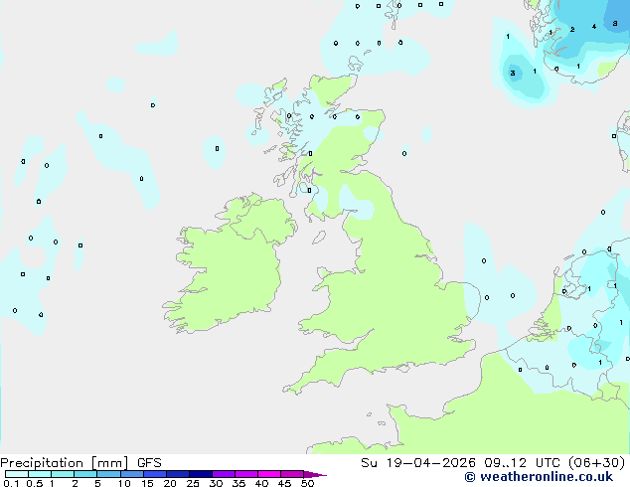Click the '0.5' legend scale label
Viewport: 630px width, 487px height.
pos(35,483)
